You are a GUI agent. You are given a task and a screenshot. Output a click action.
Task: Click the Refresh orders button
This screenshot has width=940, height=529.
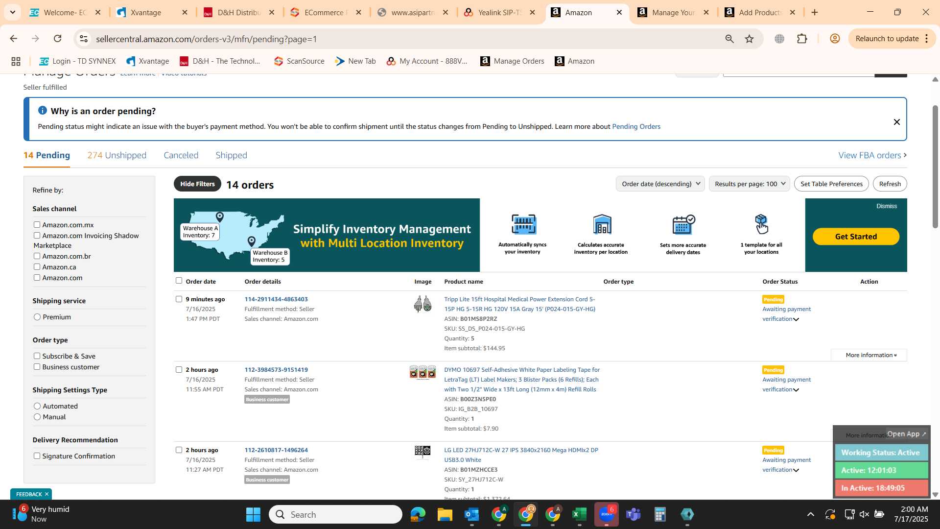(x=890, y=184)
